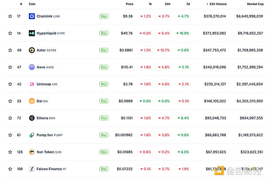Viewport: 266px width, 180px height.
Task: Favorite Sun Token with its star
Action: (10, 152)
